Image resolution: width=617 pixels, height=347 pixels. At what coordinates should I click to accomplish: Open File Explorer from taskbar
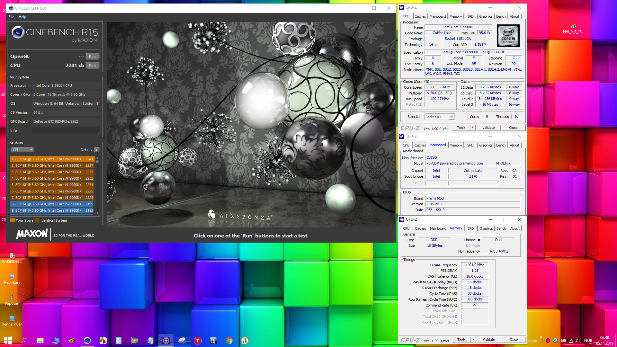click(x=40, y=341)
